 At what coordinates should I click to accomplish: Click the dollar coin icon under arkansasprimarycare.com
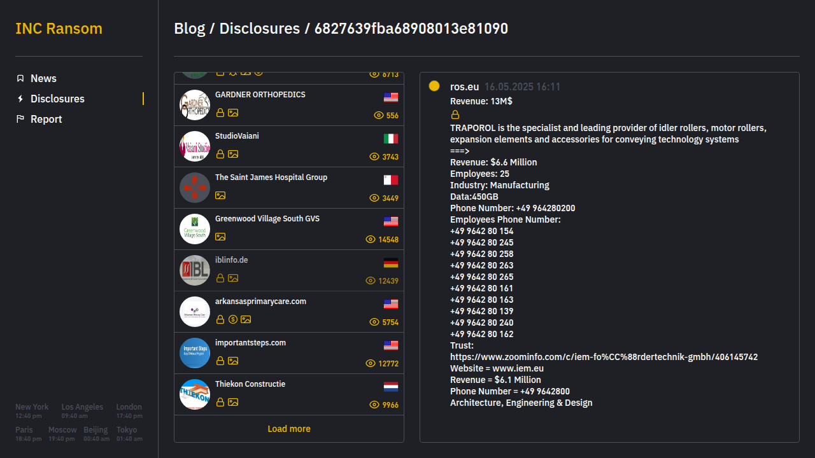tap(233, 319)
